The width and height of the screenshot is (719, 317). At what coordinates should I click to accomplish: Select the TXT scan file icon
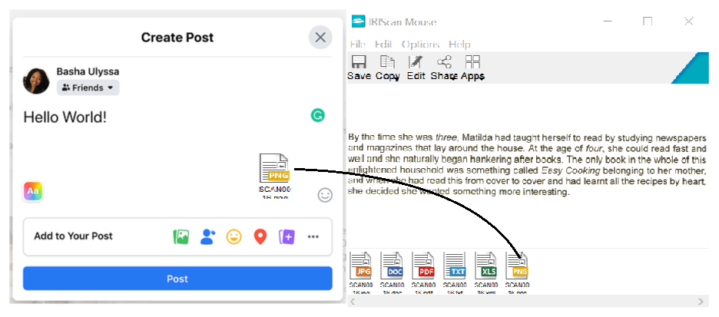click(455, 266)
